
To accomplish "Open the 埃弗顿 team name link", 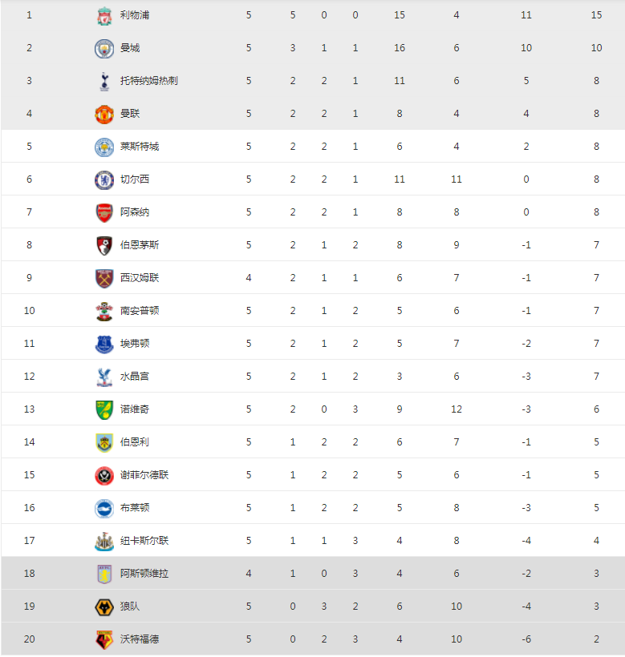I will tap(135, 344).
